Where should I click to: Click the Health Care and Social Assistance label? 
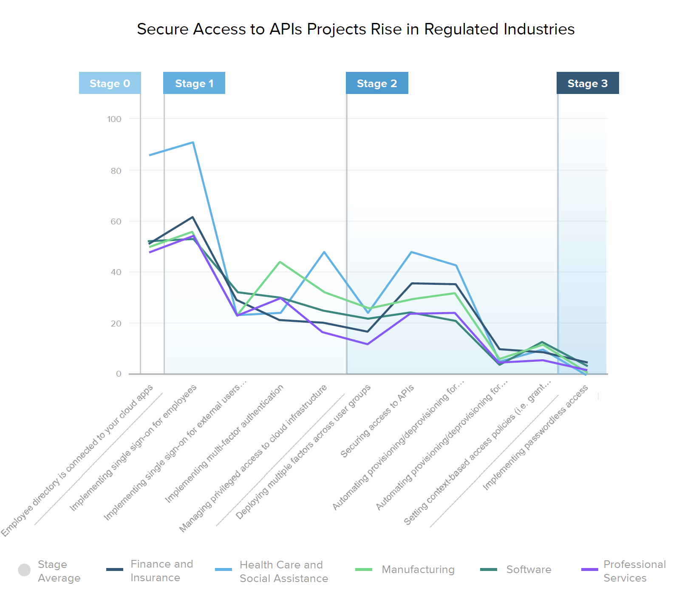point(283,571)
